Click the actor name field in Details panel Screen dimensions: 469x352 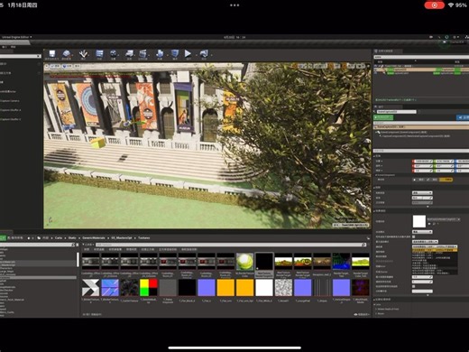click(x=396, y=112)
